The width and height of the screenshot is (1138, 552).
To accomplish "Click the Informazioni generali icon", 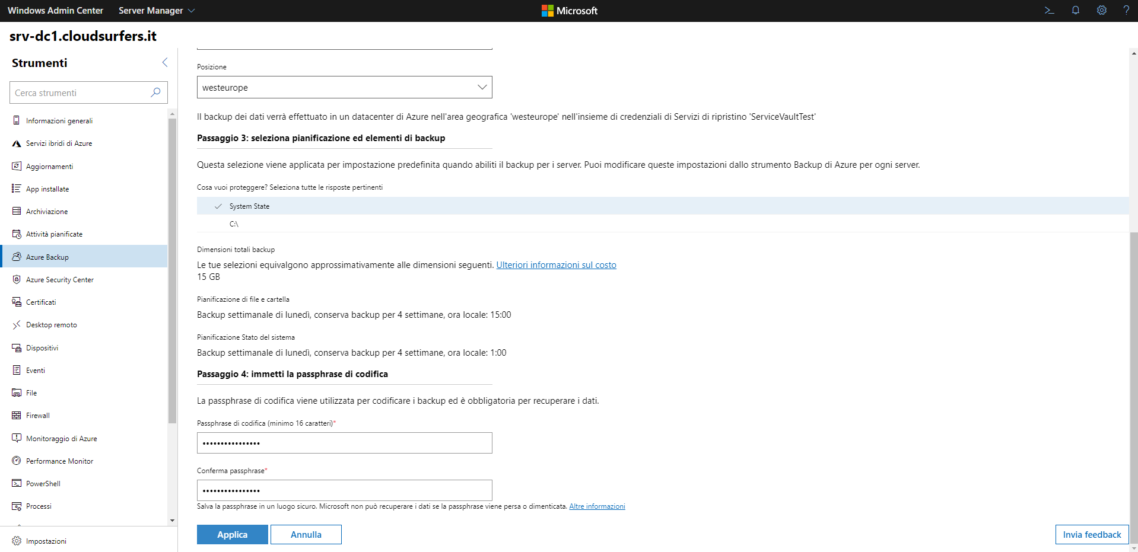I will [x=17, y=120].
